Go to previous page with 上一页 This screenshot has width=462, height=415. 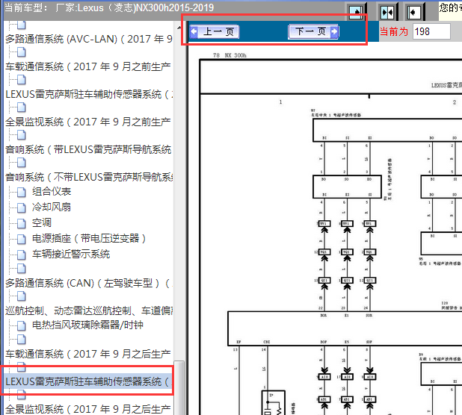[x=215, y=31]
